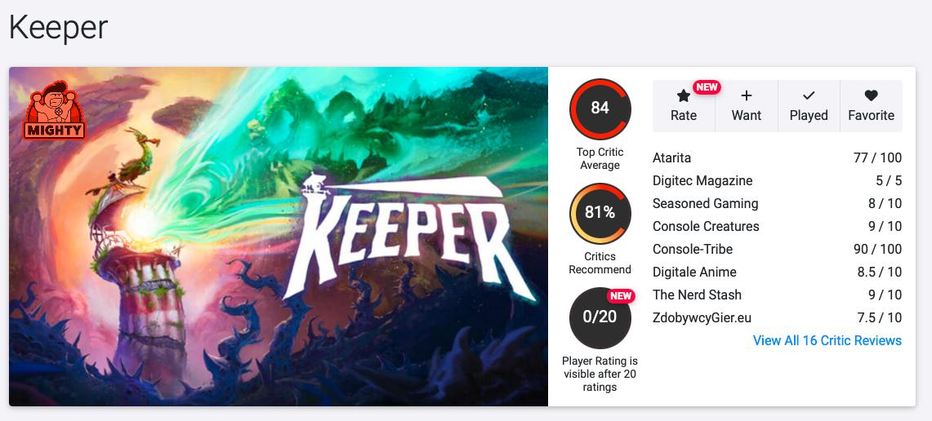Open the ZdobywcyGier.eu review
The image size is (932, 421).
point(702,317)
